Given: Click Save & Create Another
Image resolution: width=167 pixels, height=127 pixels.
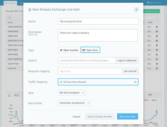Looking at the screenshot, I should [x=100, y=117].
